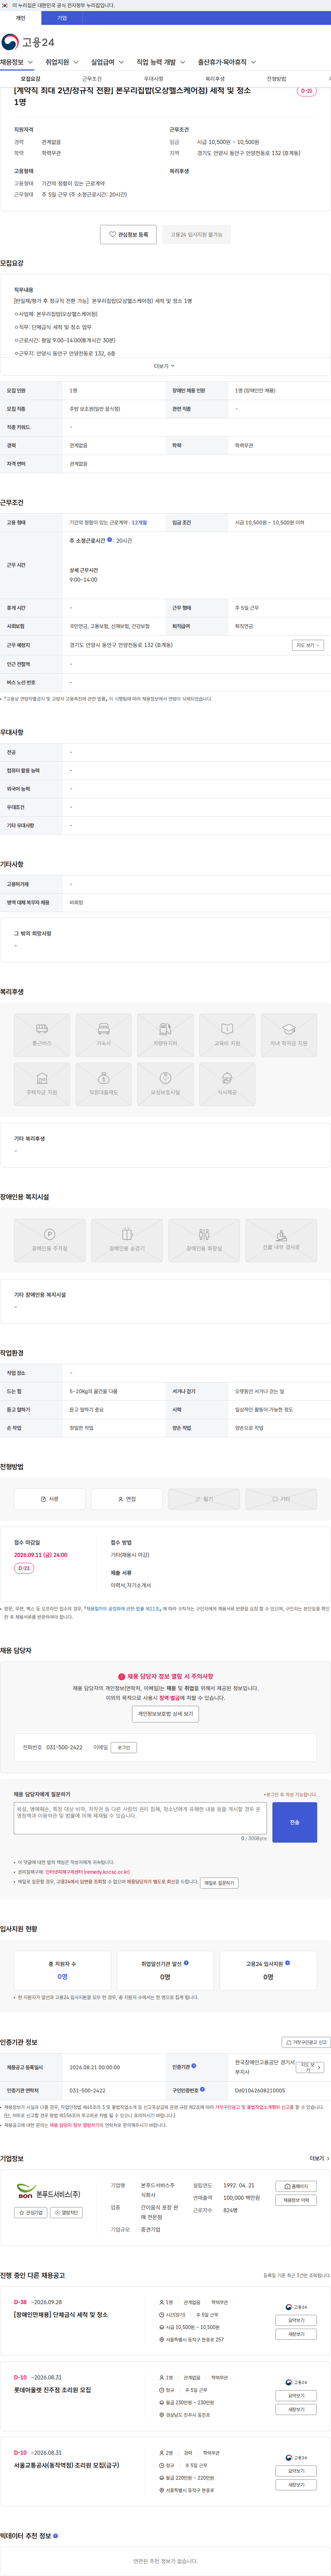The image size is (331, 2576).
Task: Select the 장애인용 승강기 facility icon
Action: [127, 1240]
